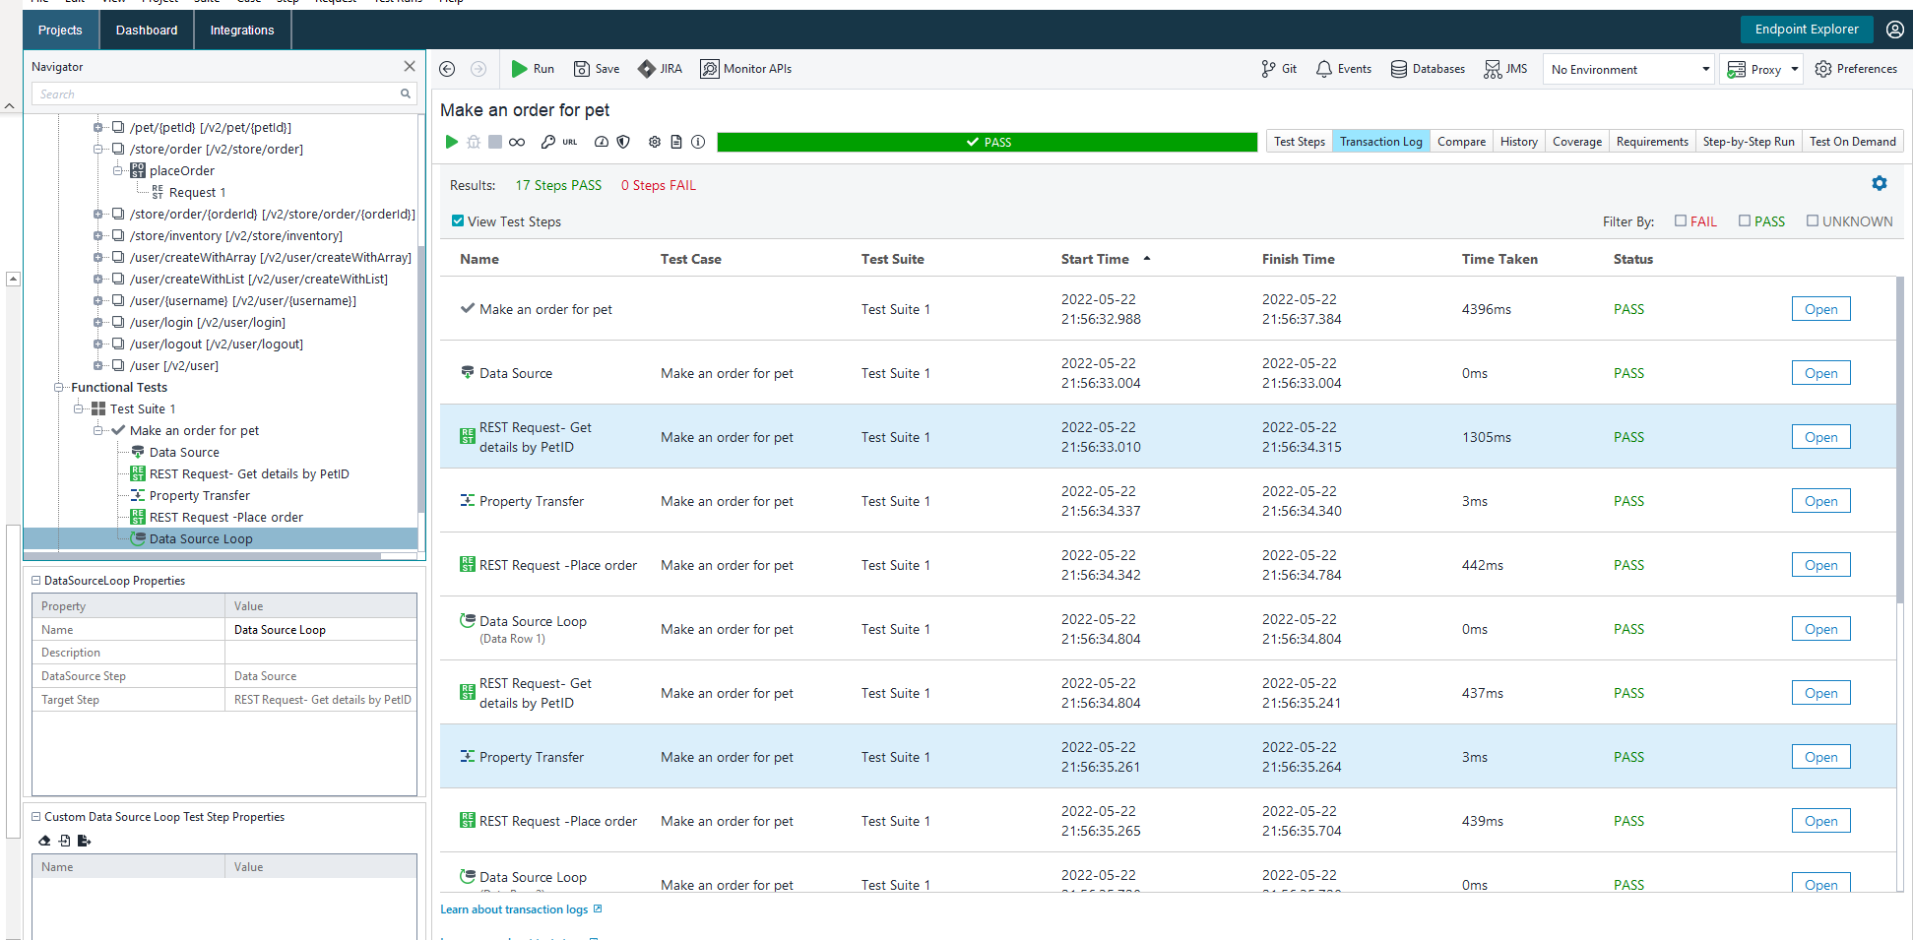The image size is (1913, 940).
Task: Open the Step-by-Step Run tab
Action: coord(1749,142)
